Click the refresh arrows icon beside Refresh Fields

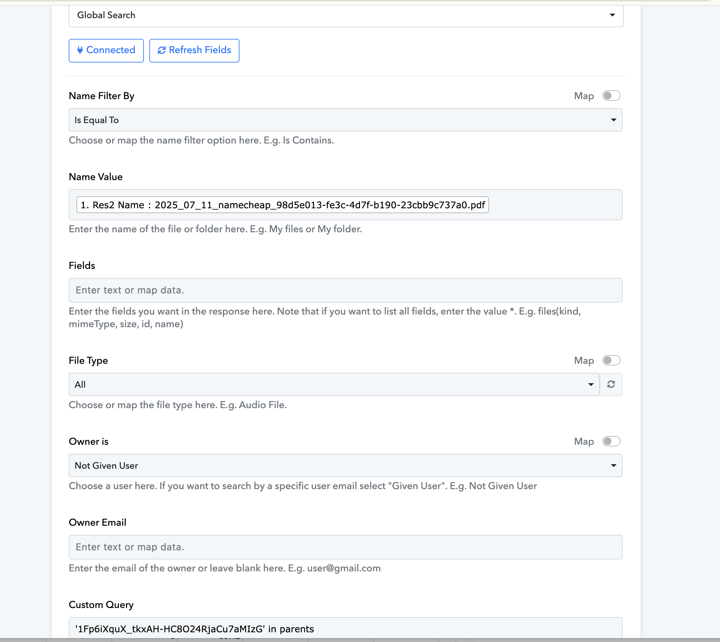coord(162,51)
